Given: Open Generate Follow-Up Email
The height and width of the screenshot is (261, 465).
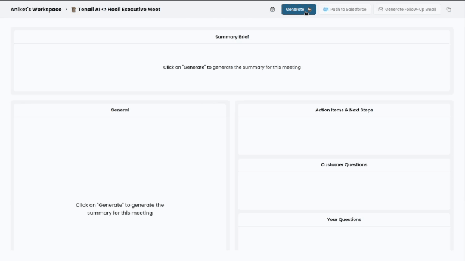Looking at the screenshot, I should [x=407, y=9].
